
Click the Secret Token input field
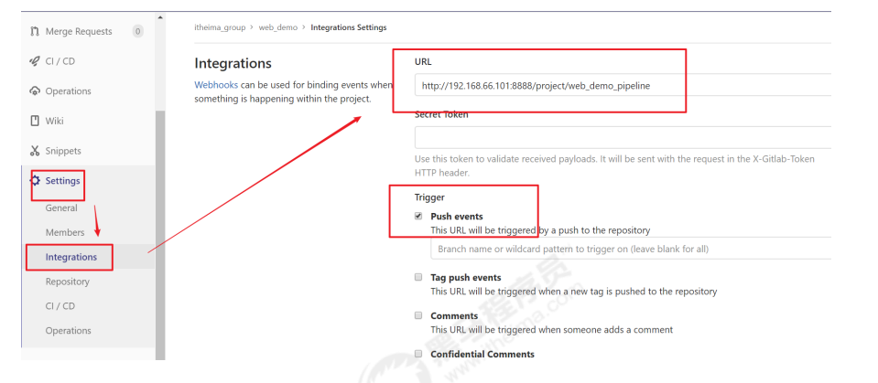pyautogui.click(x=623, y=137)
